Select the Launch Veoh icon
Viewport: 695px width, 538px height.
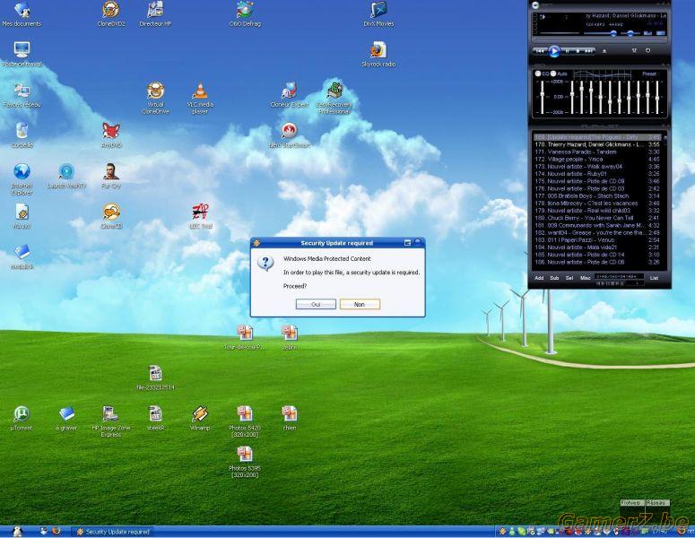point(66,176)
